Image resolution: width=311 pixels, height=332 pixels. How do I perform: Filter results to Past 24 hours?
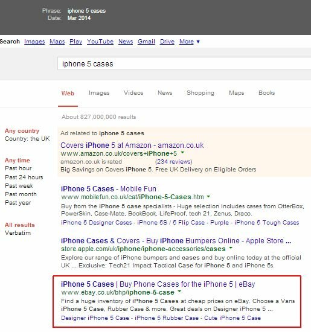pos(24,177)
